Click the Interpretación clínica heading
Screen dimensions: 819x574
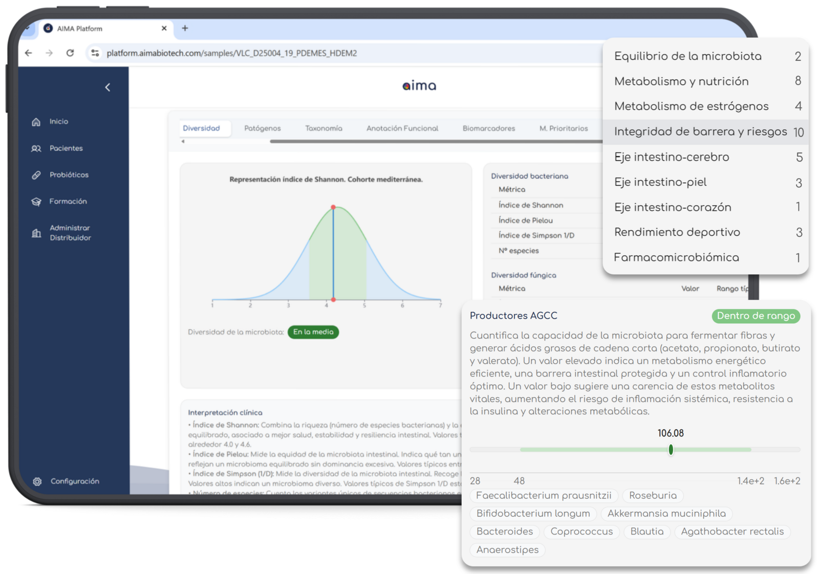[225, 413]
